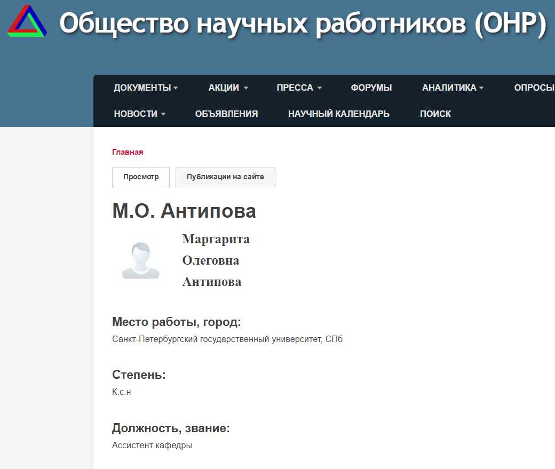
Task: Click the degree value К.с.н
Action: 122,392
